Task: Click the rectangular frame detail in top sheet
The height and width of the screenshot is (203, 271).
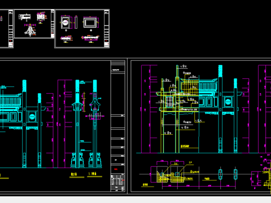Action: click(90, 23)
